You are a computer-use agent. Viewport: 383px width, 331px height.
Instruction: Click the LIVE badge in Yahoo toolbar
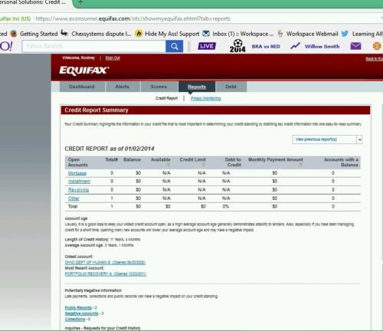(x=207, y=46)
